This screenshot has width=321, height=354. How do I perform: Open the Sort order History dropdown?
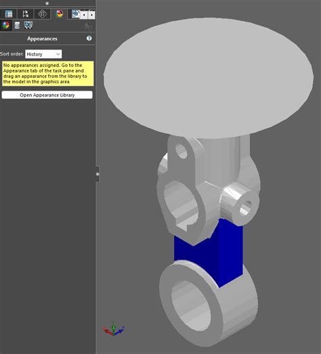tap(43, 54)
